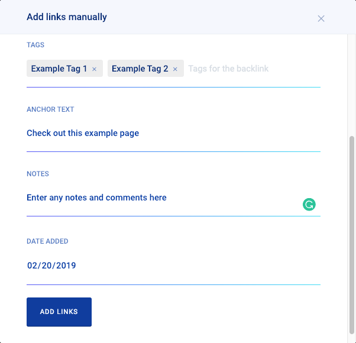The image size is (356, 343).
Task: Remove Example Tag 1 with its x icon
Action: click(95, 69)
